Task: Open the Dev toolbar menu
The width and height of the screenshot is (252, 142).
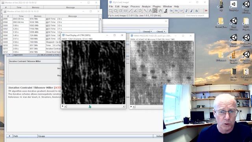Action: pos(171,11)
